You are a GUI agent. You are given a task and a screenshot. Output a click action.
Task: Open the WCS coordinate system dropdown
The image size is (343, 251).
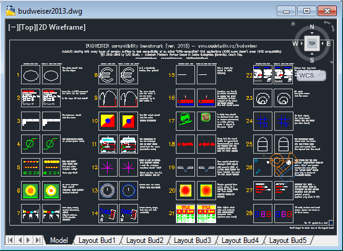311,76
